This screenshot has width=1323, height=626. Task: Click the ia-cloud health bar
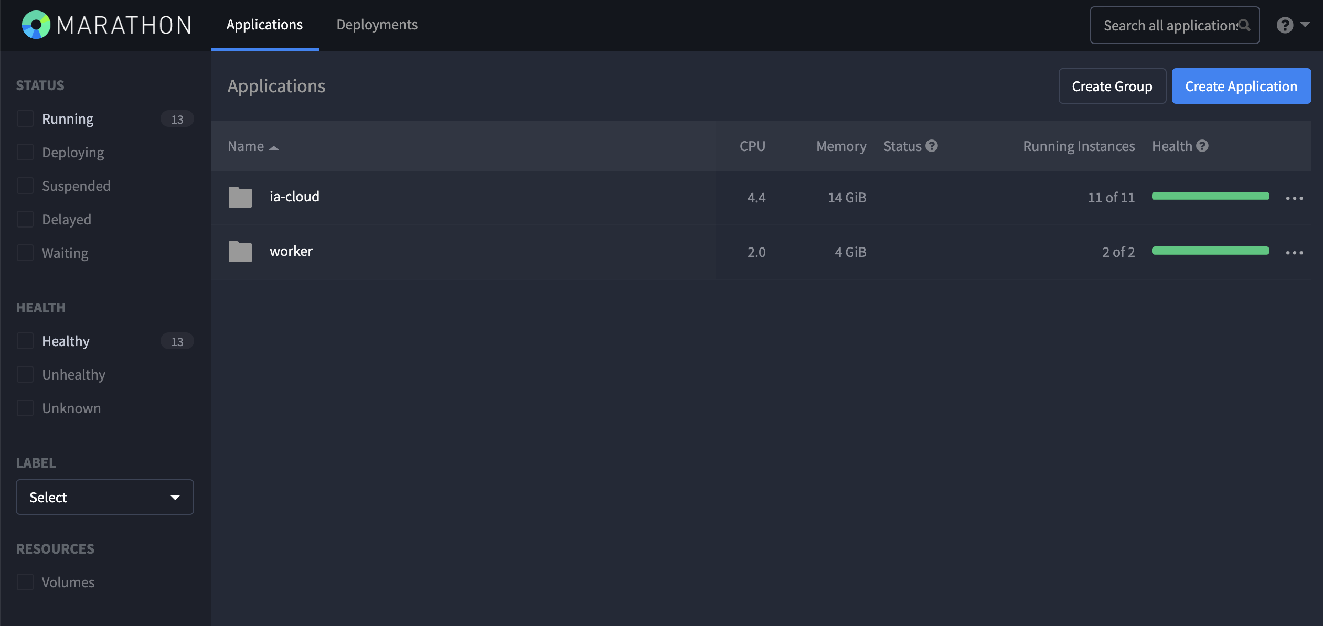(x=1211, y=196)
